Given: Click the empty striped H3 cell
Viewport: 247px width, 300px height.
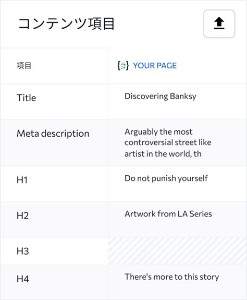Looking at the screenshot, I should [x=178, y=251].
